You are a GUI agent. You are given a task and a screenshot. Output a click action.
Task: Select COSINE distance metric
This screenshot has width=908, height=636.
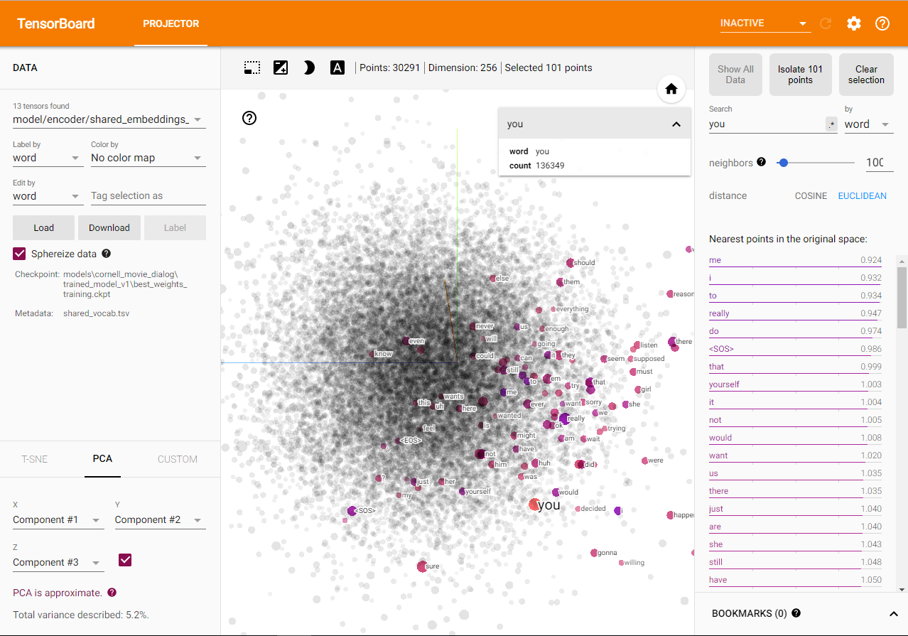pyautogui.click(x=811, y=195)
